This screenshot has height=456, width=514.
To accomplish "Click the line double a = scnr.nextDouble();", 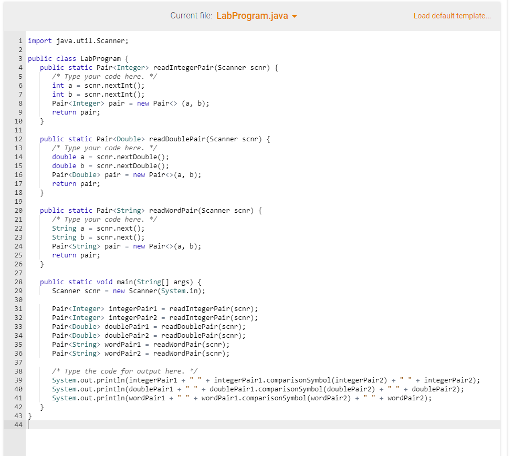I will [110, 157].
